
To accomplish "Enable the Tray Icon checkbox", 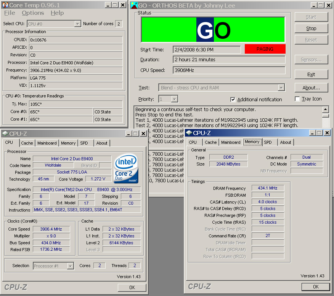I will click(x=297, y=99).
